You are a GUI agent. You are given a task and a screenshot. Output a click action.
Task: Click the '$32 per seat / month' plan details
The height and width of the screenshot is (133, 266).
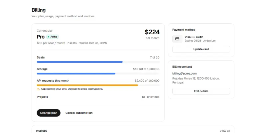[x=72, y=43]
